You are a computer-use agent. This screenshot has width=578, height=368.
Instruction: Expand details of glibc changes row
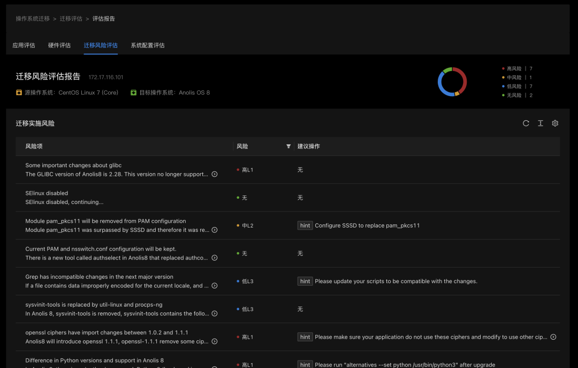coord(215,175)
